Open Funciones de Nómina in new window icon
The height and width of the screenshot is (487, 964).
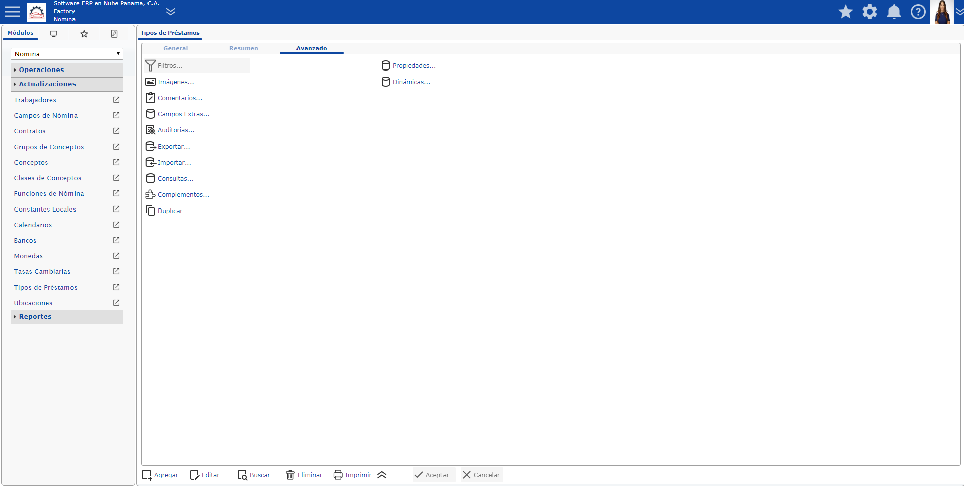[x=116, y=193]
